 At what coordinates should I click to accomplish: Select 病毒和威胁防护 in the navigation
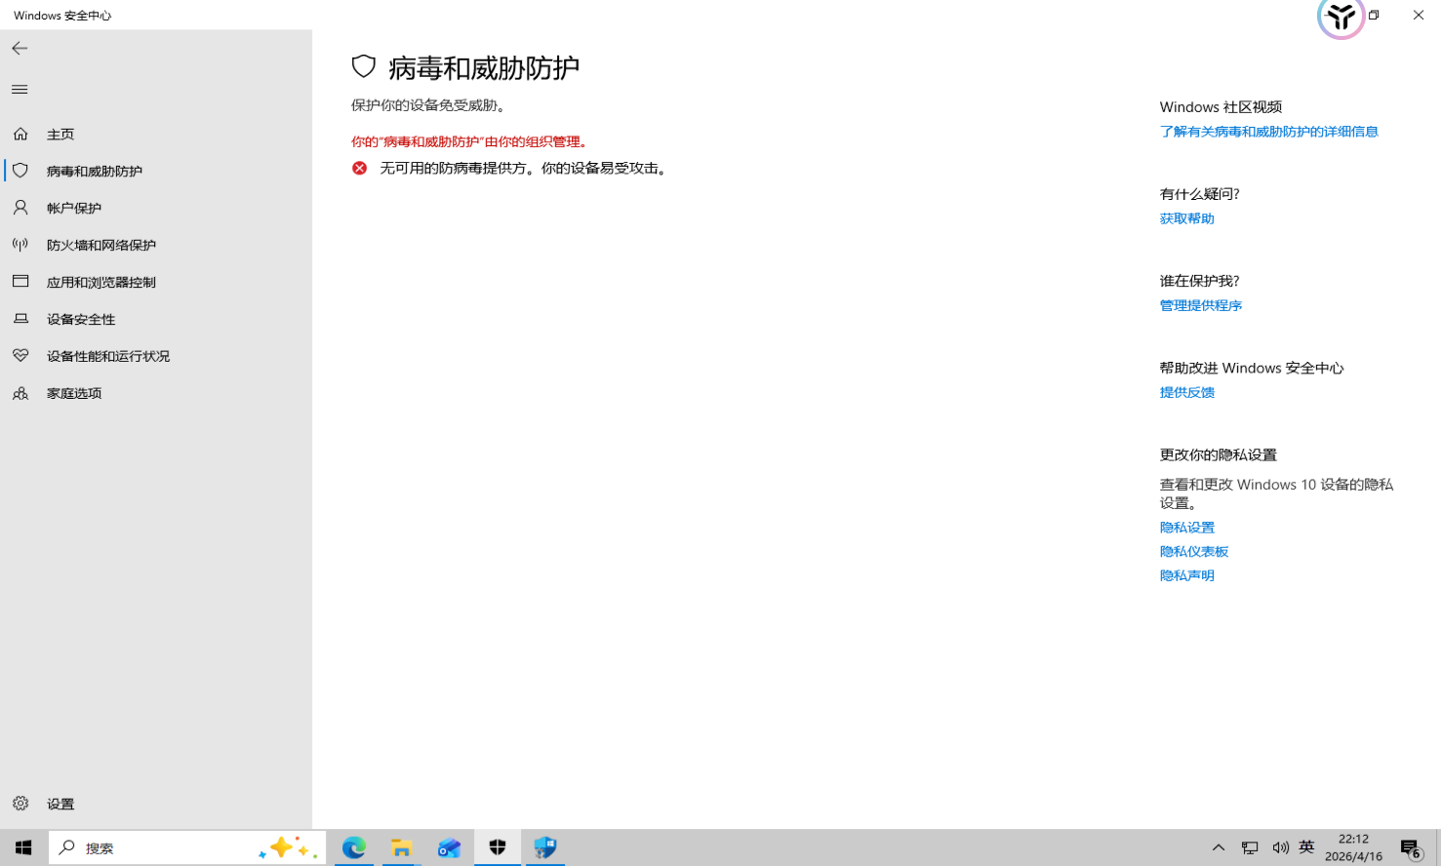[93, 170]
